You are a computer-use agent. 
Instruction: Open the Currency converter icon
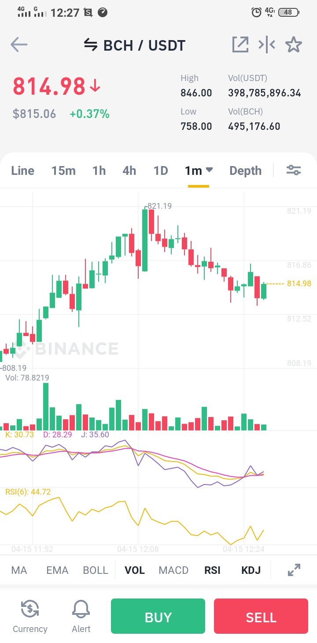pos(30,616)
